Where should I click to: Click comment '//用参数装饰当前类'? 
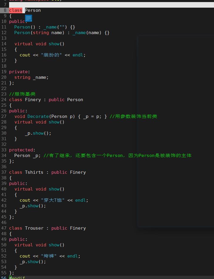[133, 116]
